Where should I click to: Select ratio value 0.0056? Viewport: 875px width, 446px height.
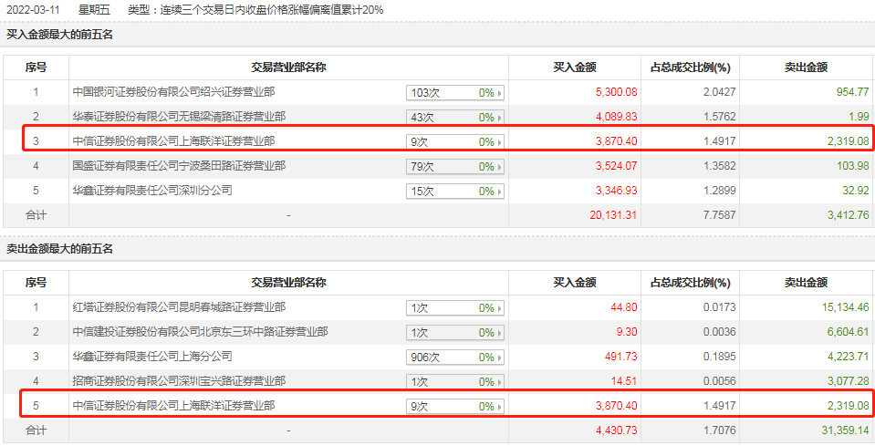719,380
